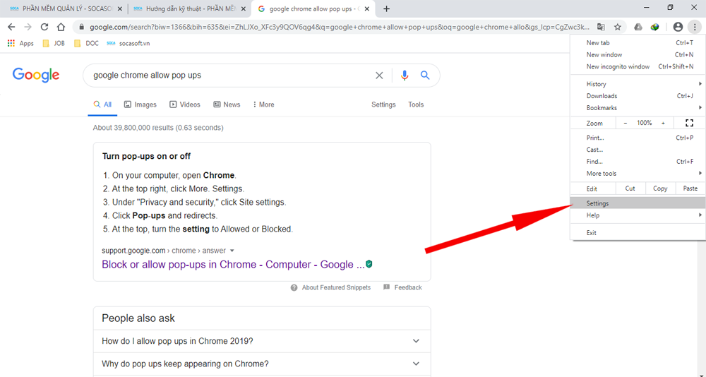Expand History submenu in Chrome menu
Screen dimensions: 706x377
tap(638, 84)
